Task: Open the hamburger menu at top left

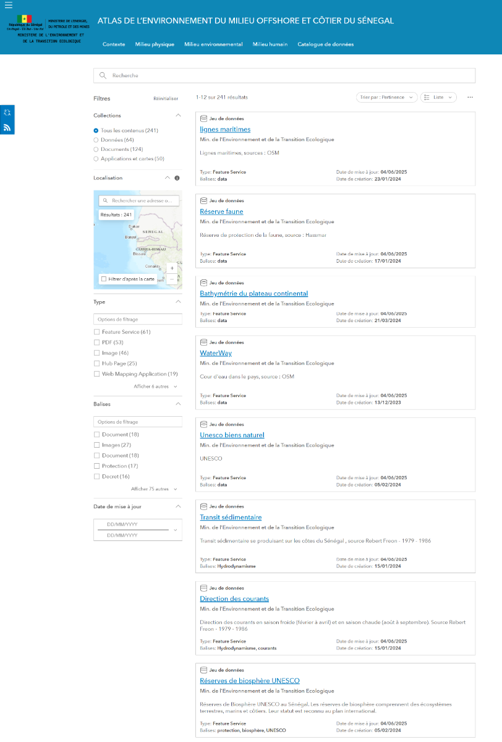Action: (x=8, y=5)
